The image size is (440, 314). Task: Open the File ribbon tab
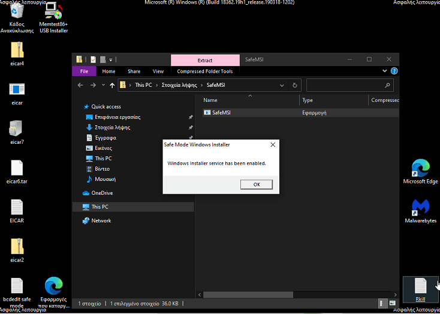point(84,71)
